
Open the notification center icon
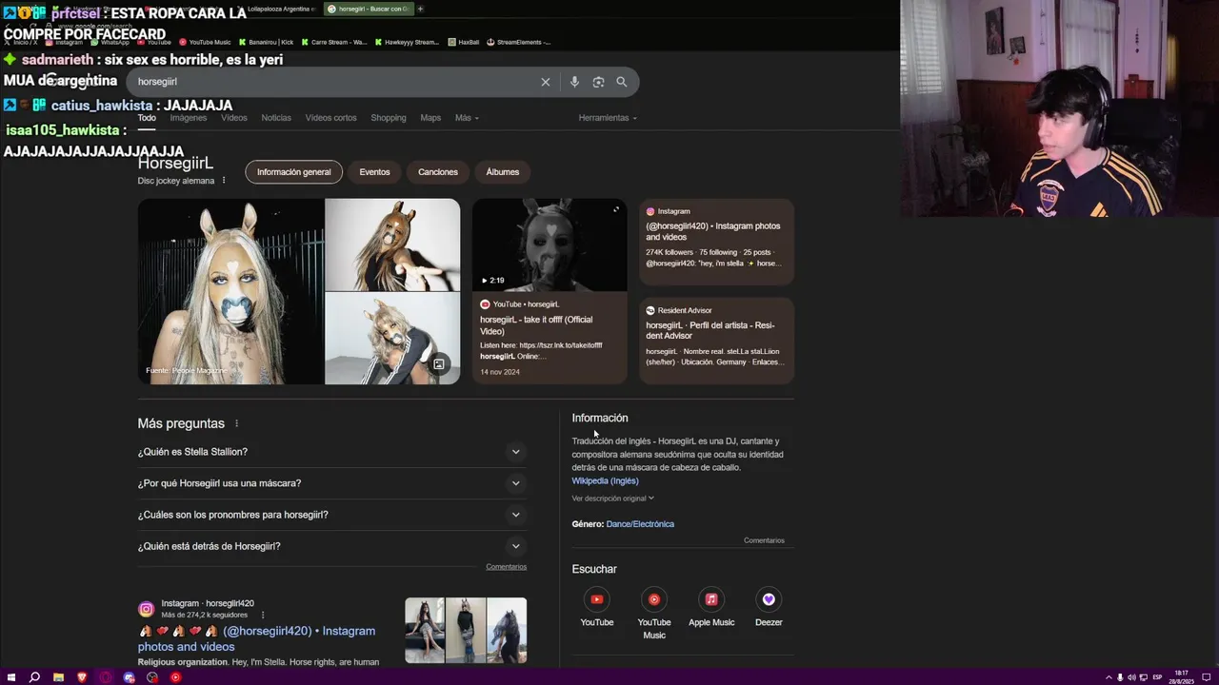[x=1209, y=677]
